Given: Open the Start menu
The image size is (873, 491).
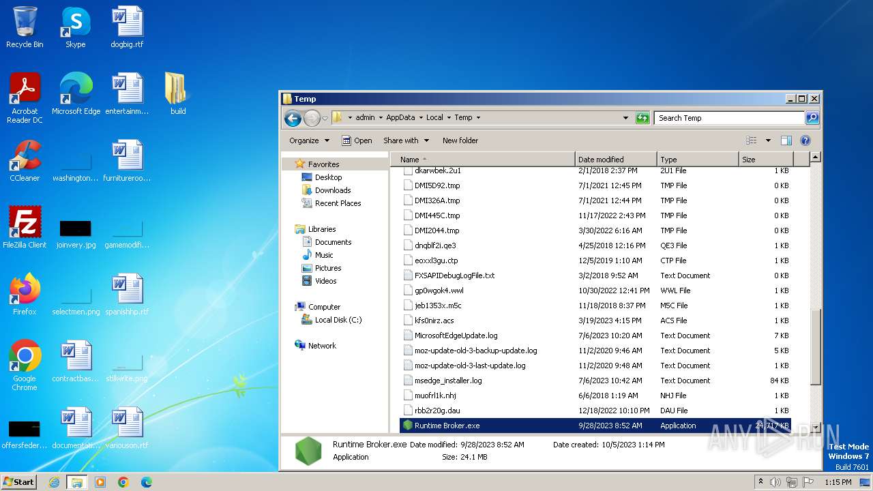Looking at the screenshot, I should click(19, 481).
